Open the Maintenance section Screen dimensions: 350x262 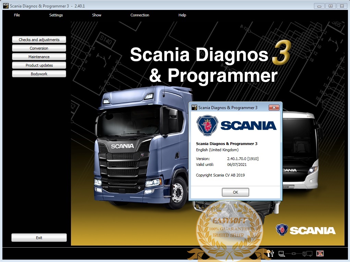(39, 57)
